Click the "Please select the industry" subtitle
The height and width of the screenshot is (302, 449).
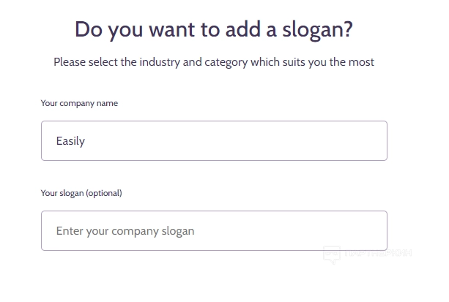tap(214, 62)
